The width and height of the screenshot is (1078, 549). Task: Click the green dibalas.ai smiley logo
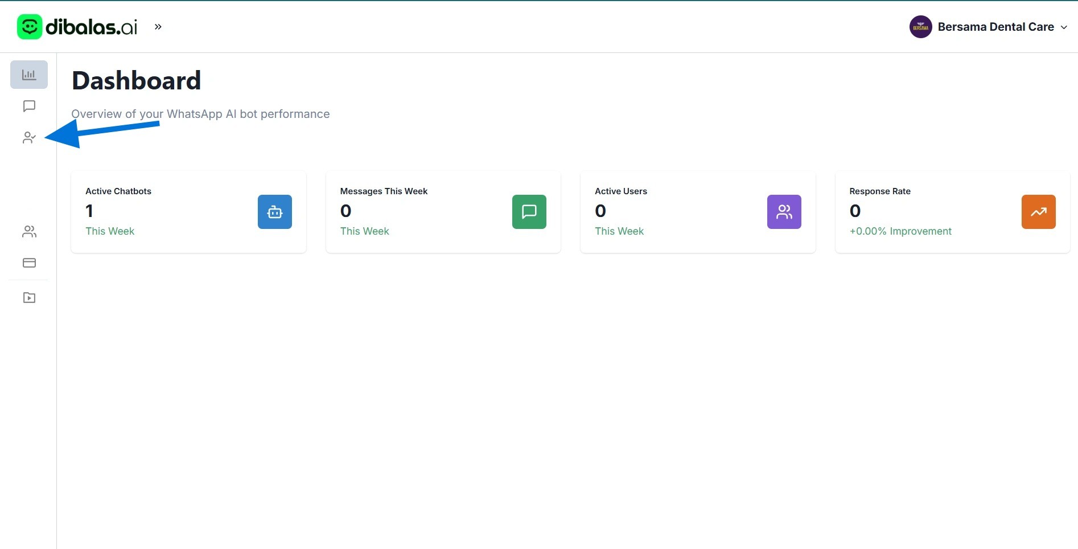point(30,27)
